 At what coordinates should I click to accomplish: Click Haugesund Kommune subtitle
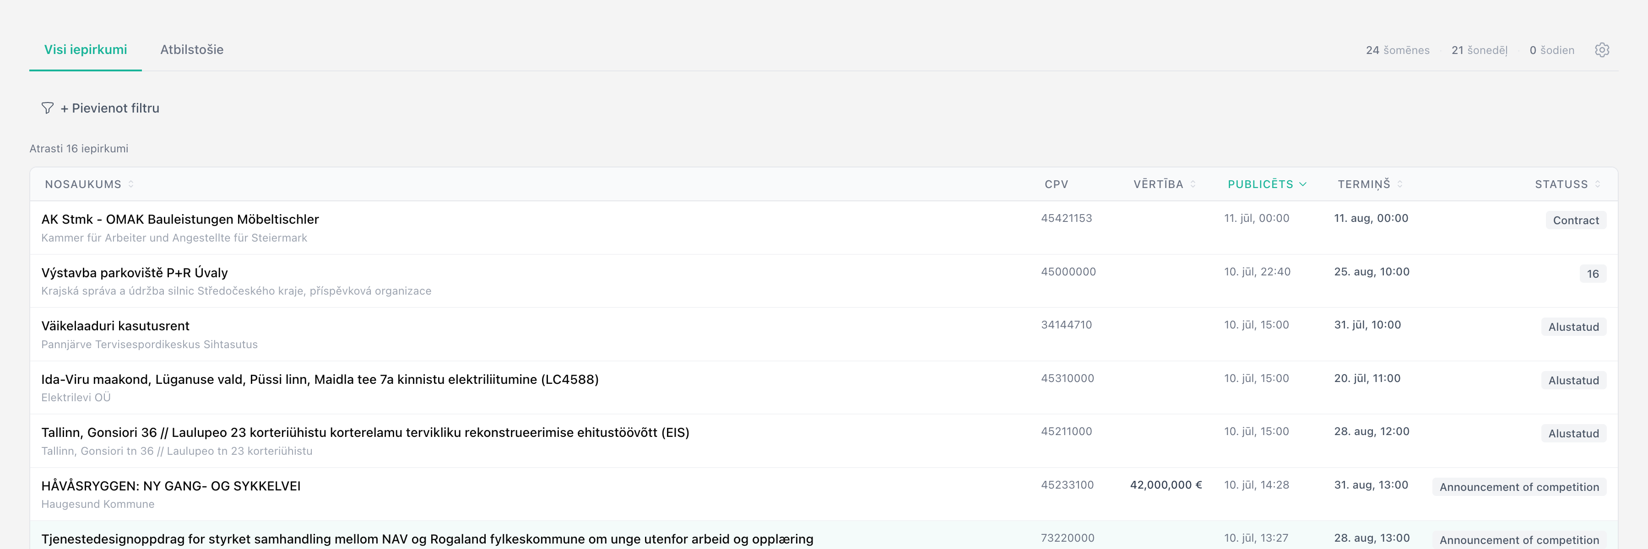pos(97,504)
